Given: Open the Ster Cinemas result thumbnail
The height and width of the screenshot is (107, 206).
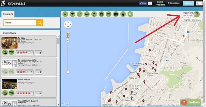Looking at the screenshot, I should [9, 84].
